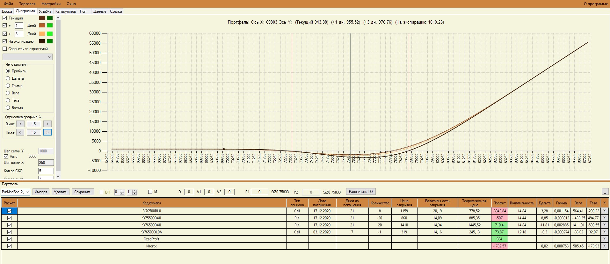Open the Торговля menu
Screen dimensions: 610x264
tap(27, 4)
